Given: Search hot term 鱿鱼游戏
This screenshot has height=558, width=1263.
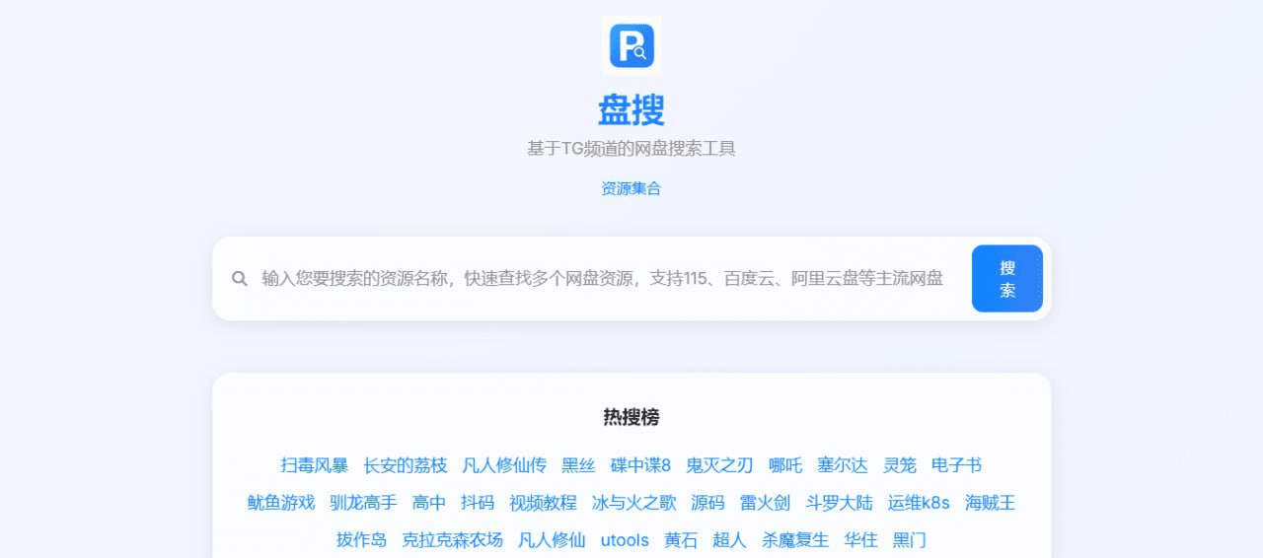Looking at the screenshot, I should 281,503.
